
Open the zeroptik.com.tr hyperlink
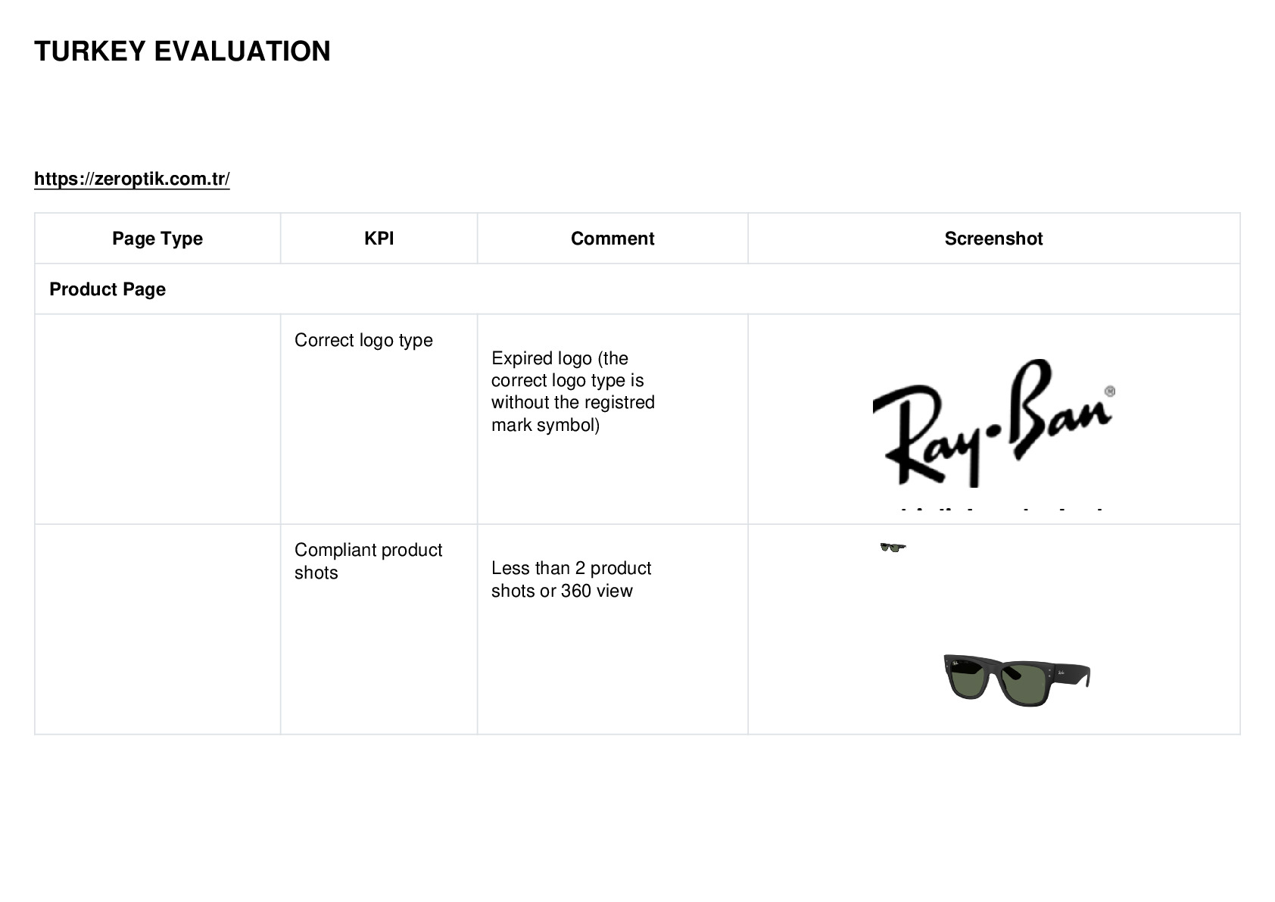[132, 179]
